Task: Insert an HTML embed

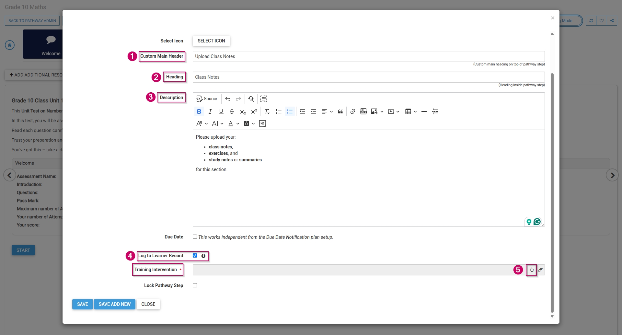Action: [363, 111]
